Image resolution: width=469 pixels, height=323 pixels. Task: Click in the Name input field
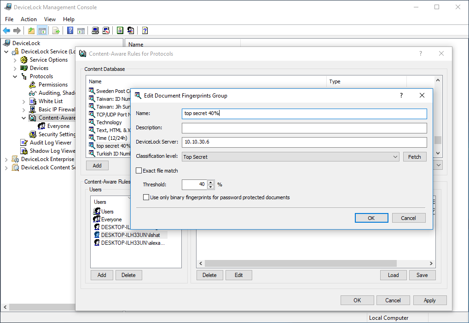(x=304, y=114)
